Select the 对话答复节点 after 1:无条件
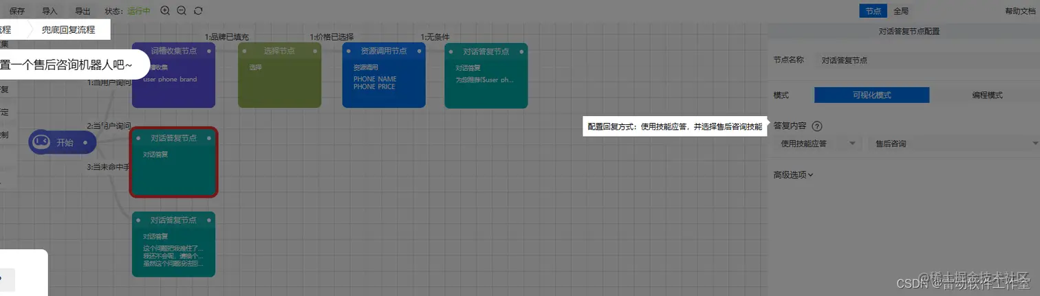This screenshot has height=296, width=1040. coord(486,75)
